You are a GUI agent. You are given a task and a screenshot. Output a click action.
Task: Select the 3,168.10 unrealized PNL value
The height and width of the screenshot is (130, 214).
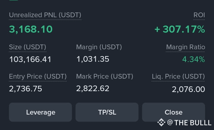[31, 29]
